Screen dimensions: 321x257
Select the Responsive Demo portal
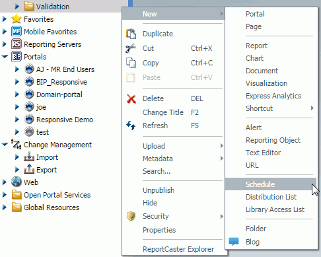pyautogui.click(x=65, y=120)
